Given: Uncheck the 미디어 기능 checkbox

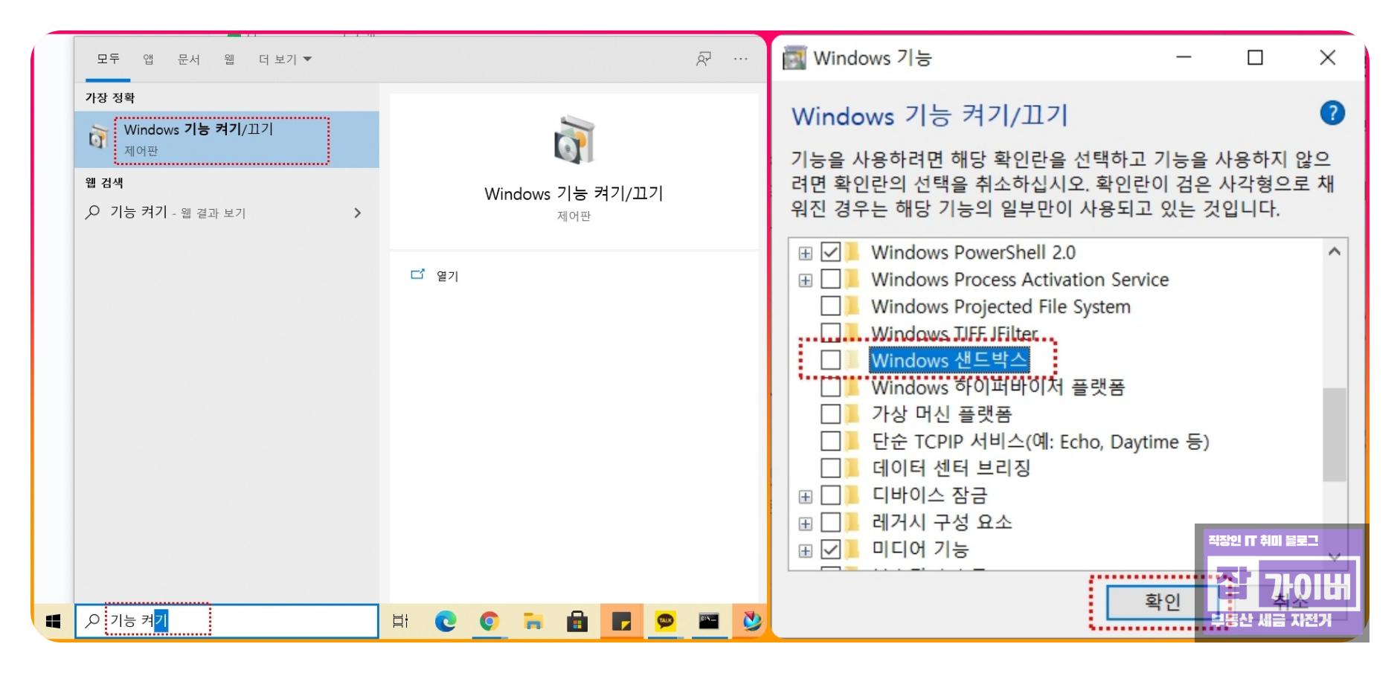Looking at the screenshot, I should [x=830, y=550].
